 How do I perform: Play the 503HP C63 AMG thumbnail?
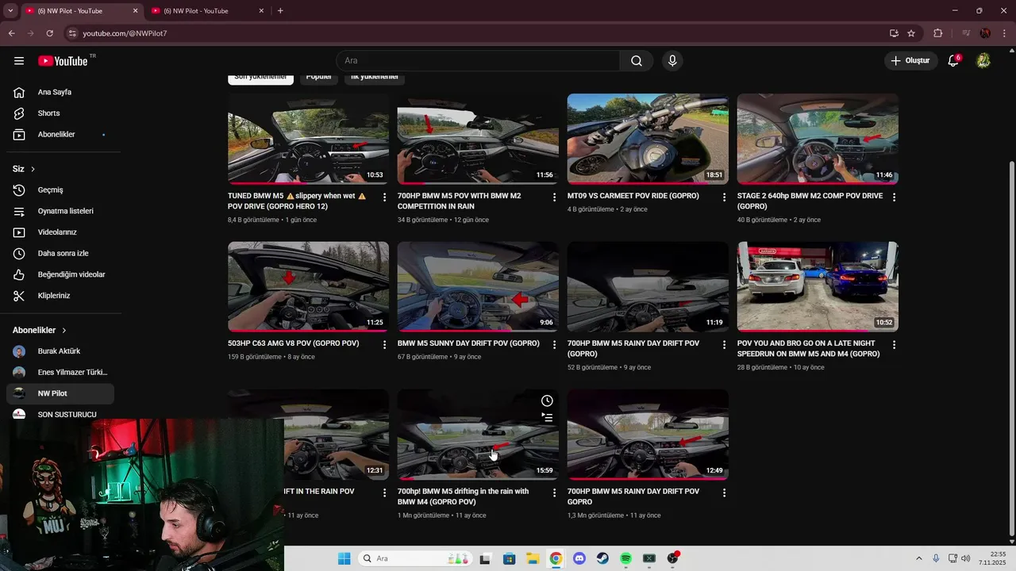[308, 286]
